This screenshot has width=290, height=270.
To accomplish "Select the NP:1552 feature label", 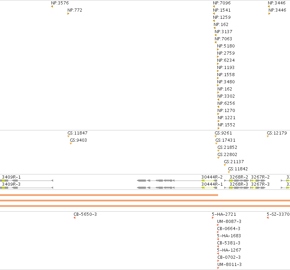I will [226, 125].
